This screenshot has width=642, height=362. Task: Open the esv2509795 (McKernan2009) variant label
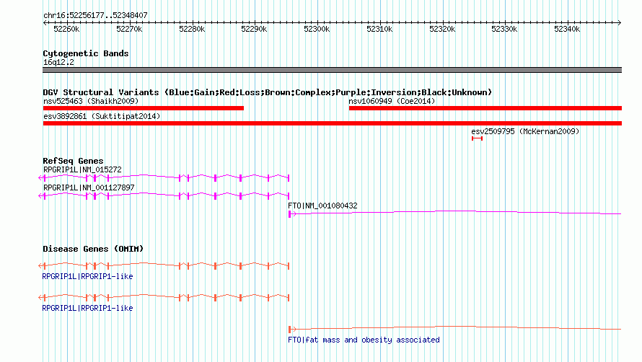525,131
